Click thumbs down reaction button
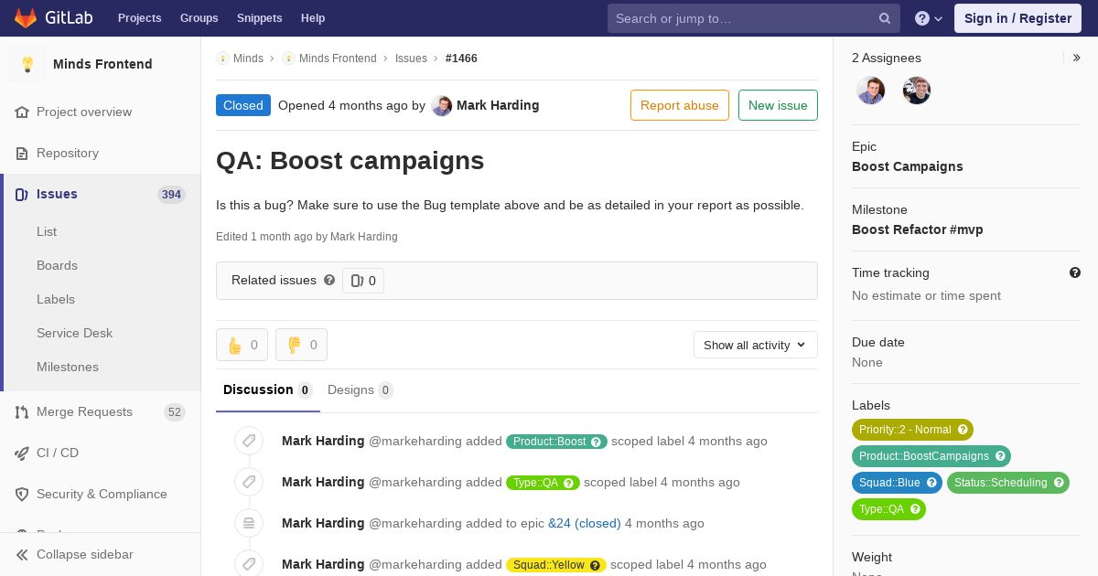 [x=301, y=345]
